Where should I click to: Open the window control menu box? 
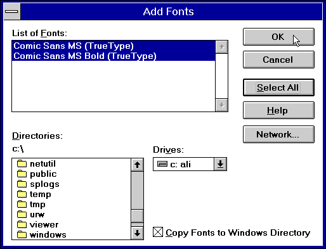12,11
